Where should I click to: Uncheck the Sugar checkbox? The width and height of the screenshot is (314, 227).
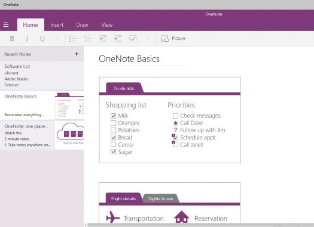pos(113,152)
